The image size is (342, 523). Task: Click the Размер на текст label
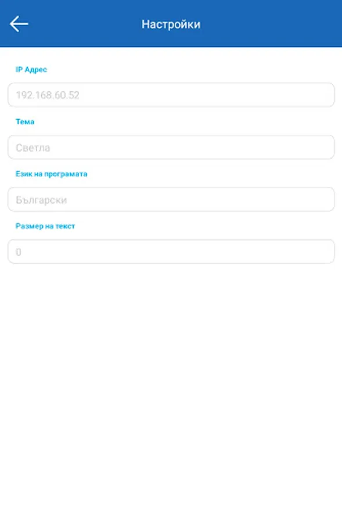click(45, 226)
